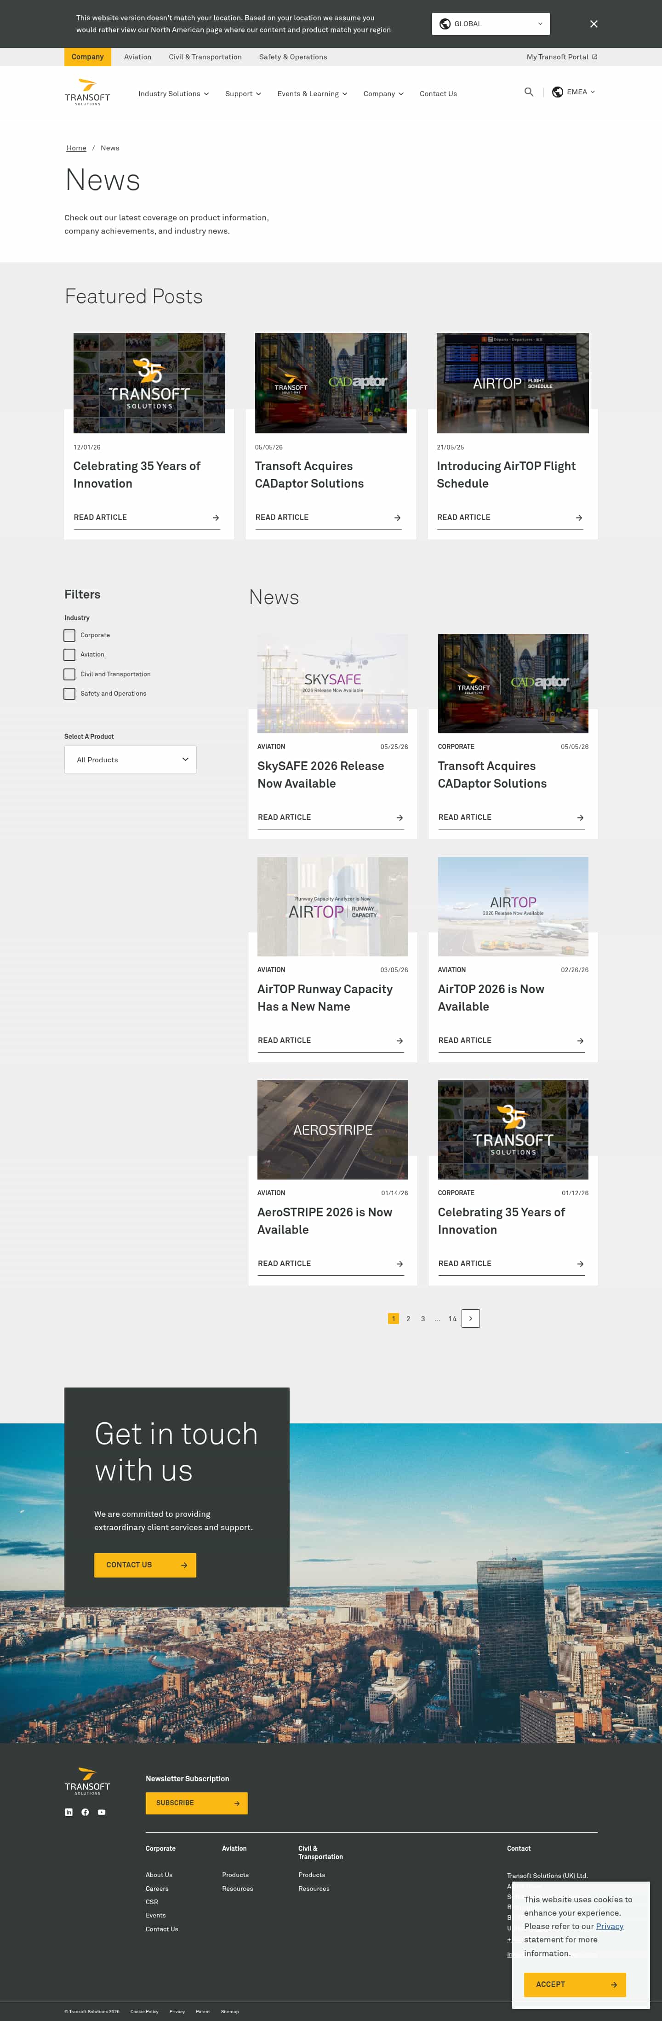Check the Aviation industry filter
The image size is (662, 2021).
coord(70,654)
